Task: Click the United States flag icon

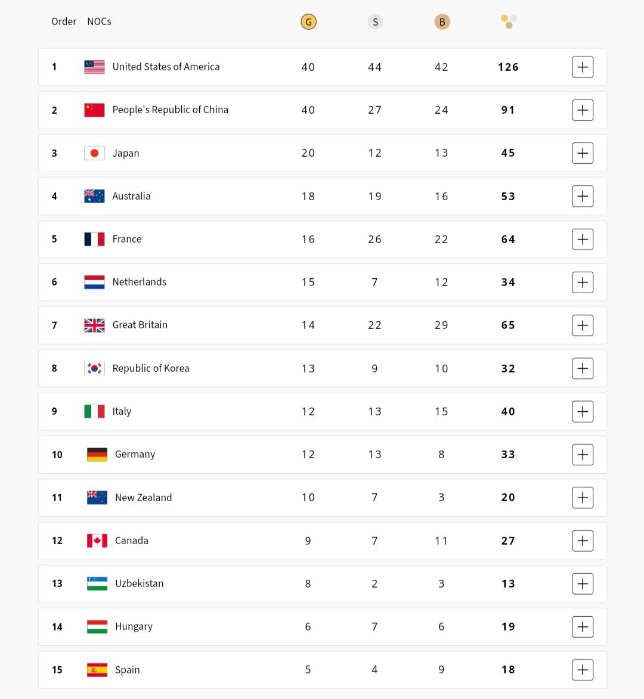Action: [94, 67]
